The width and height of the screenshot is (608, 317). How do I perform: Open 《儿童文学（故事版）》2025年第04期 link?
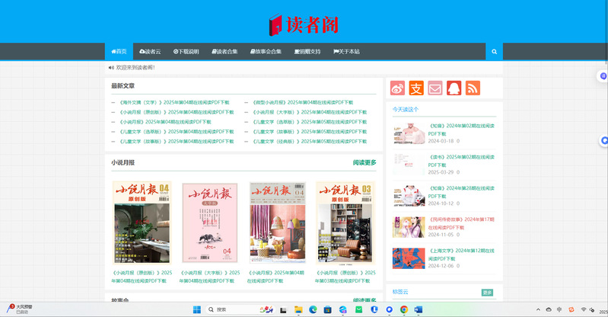(176, 142)
